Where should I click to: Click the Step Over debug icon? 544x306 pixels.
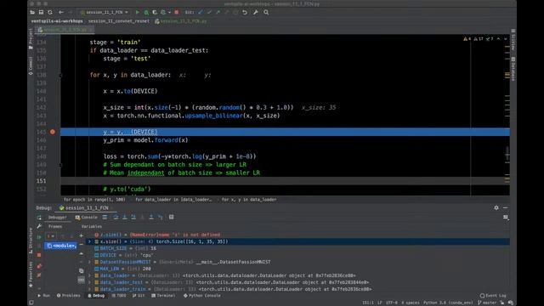(116, 218)
